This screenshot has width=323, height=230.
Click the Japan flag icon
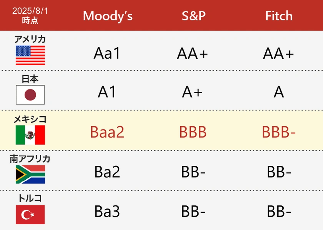click(x=30, y=95)
